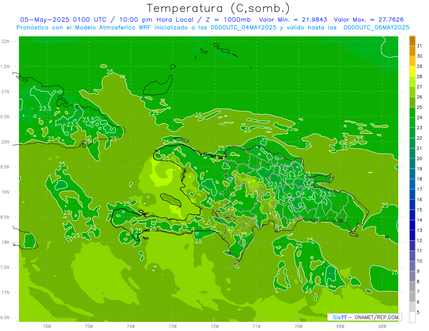Click the 73W longitude axis label
Image resolution: width=429 pixels, height=331 pixels.
coord(173,326)
